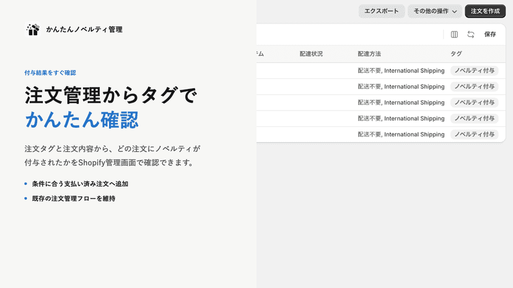Click the last row ノベルティ付与 tag
This screenshot has width=513, height=288.
coord(475,135)
